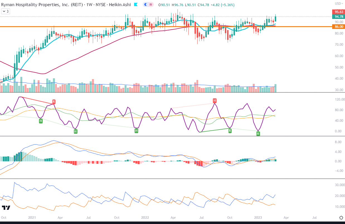Click the 70.00 price axis label
The image size is (345, 224).
[339, 45]
